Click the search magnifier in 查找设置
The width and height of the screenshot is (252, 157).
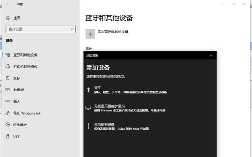click(x=72, y=29)
